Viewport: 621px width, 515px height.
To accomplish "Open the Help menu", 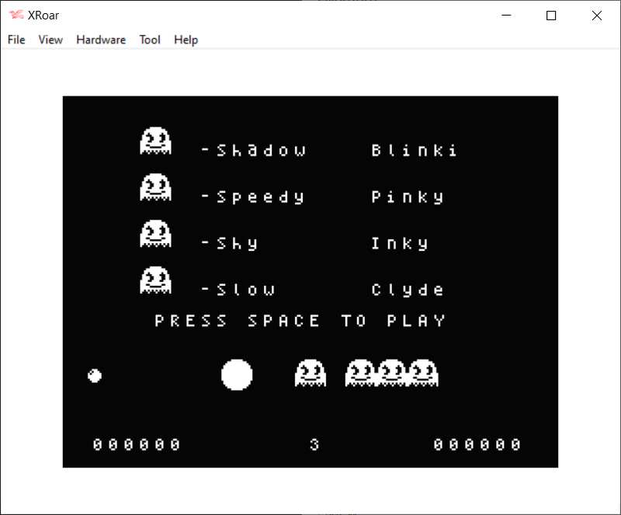I will 186,40.
